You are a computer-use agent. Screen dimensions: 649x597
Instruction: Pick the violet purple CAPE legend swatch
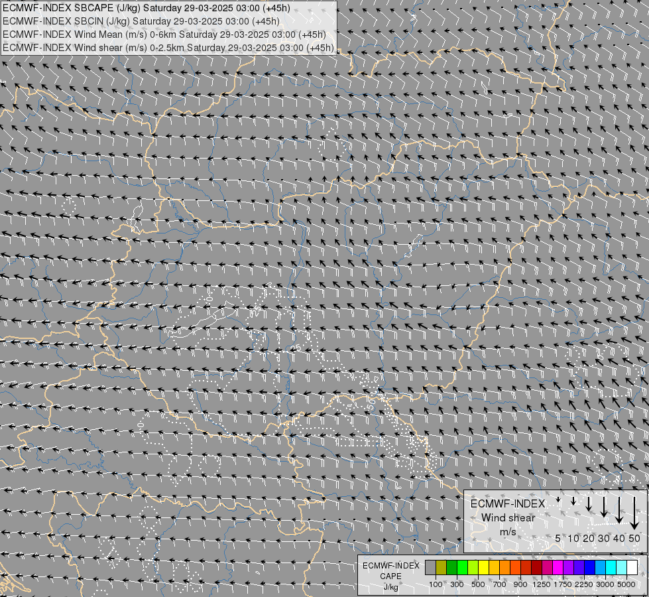point(569,568)
